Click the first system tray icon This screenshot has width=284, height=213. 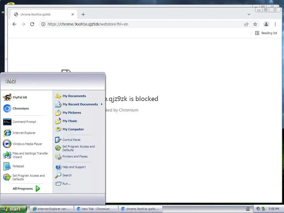click(x=258, y=209)
